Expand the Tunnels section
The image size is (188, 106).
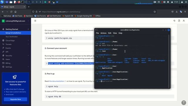28,44
